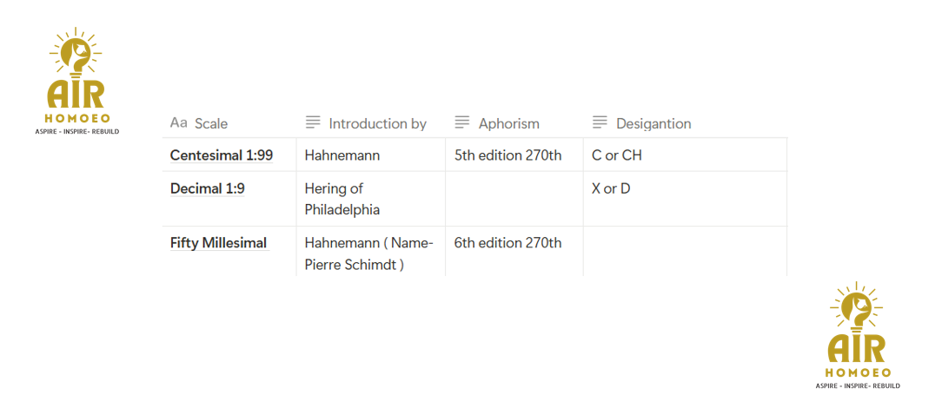This screenshot has width=942, height=408.
Task: Select the Hahnemann cell in Centesimal row
Action: click(x=342, y=155)
